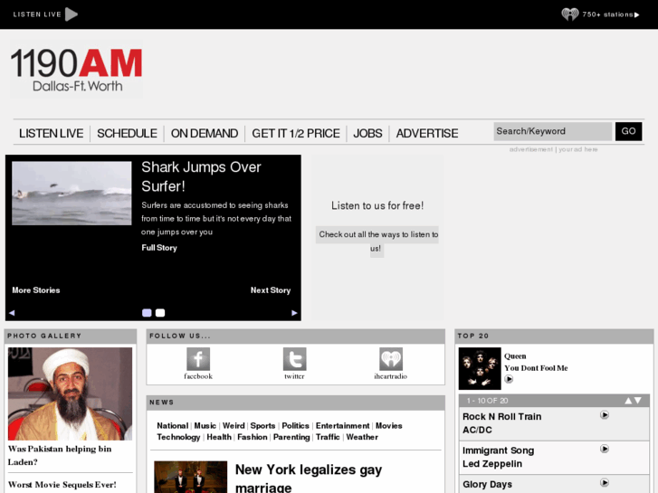Select the Fashion news category

253,437
